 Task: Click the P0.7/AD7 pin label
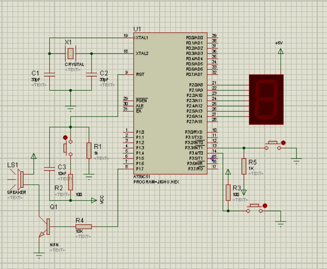point(194,75)
